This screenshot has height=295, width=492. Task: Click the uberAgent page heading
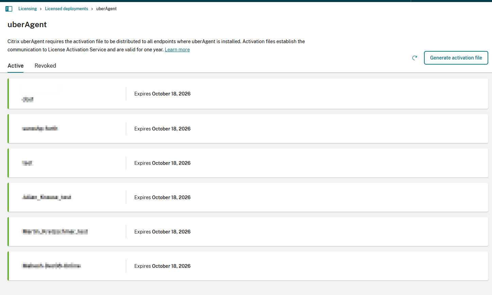point(27,24)
